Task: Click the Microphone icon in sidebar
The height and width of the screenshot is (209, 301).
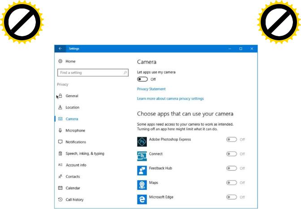Action: click(x=60, y=130)
